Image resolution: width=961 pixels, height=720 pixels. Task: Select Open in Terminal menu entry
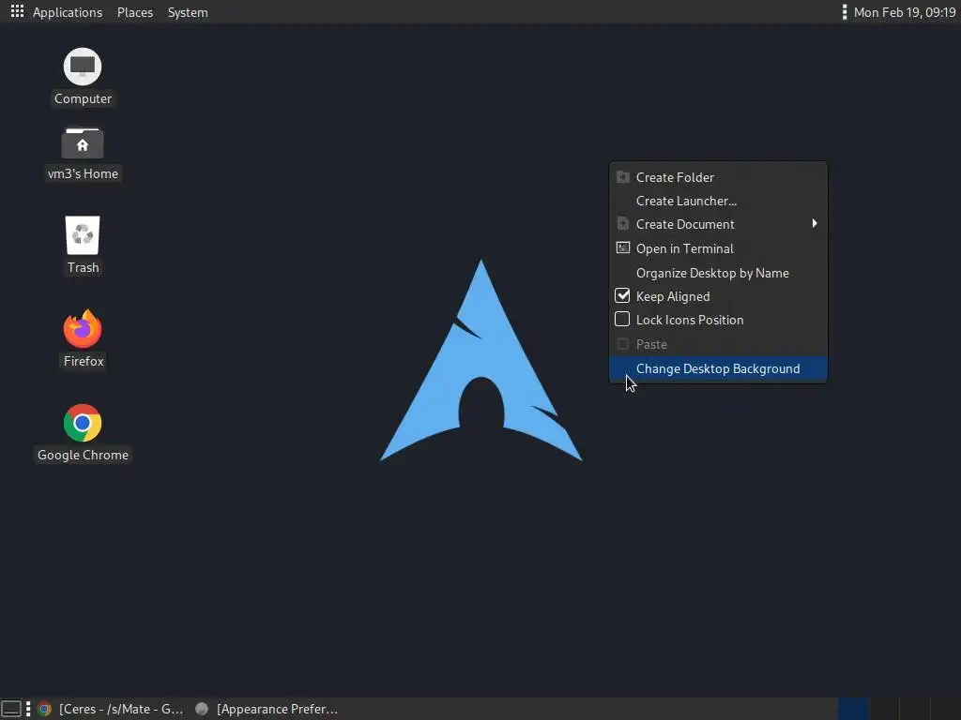(x=718, y=248)
